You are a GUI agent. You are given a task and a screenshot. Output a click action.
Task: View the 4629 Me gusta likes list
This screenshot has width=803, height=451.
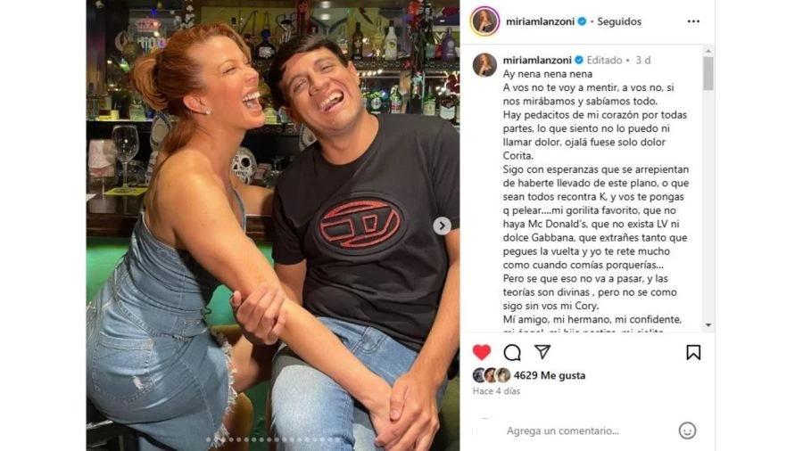550,375
